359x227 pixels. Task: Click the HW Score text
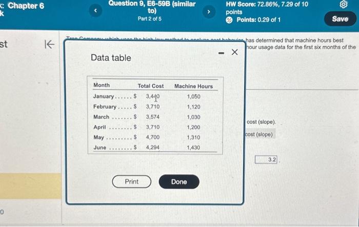point(267,8)
